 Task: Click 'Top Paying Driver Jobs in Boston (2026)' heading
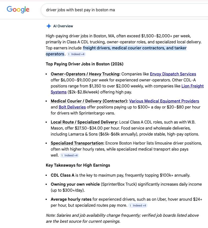pos(84,64)
